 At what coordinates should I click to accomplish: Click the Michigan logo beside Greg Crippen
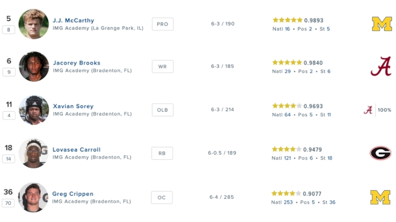[380, 197]
